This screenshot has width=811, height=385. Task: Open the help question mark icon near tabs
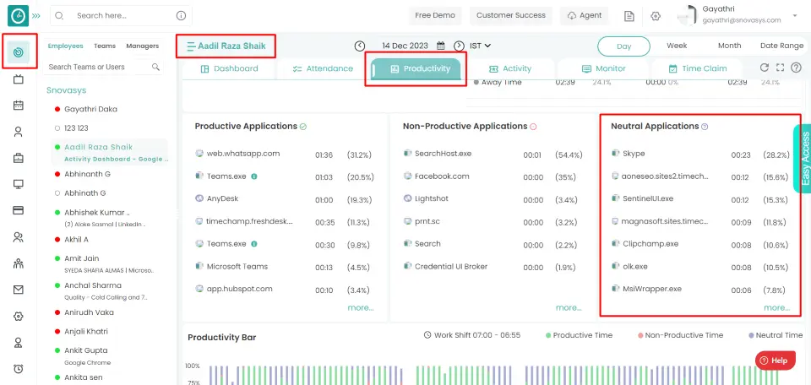click(x=796, y=68)
